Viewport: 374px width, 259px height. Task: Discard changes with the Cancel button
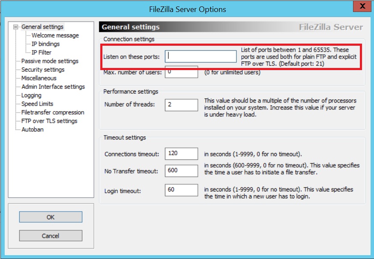pyautogui.click(x=51, y=235)
